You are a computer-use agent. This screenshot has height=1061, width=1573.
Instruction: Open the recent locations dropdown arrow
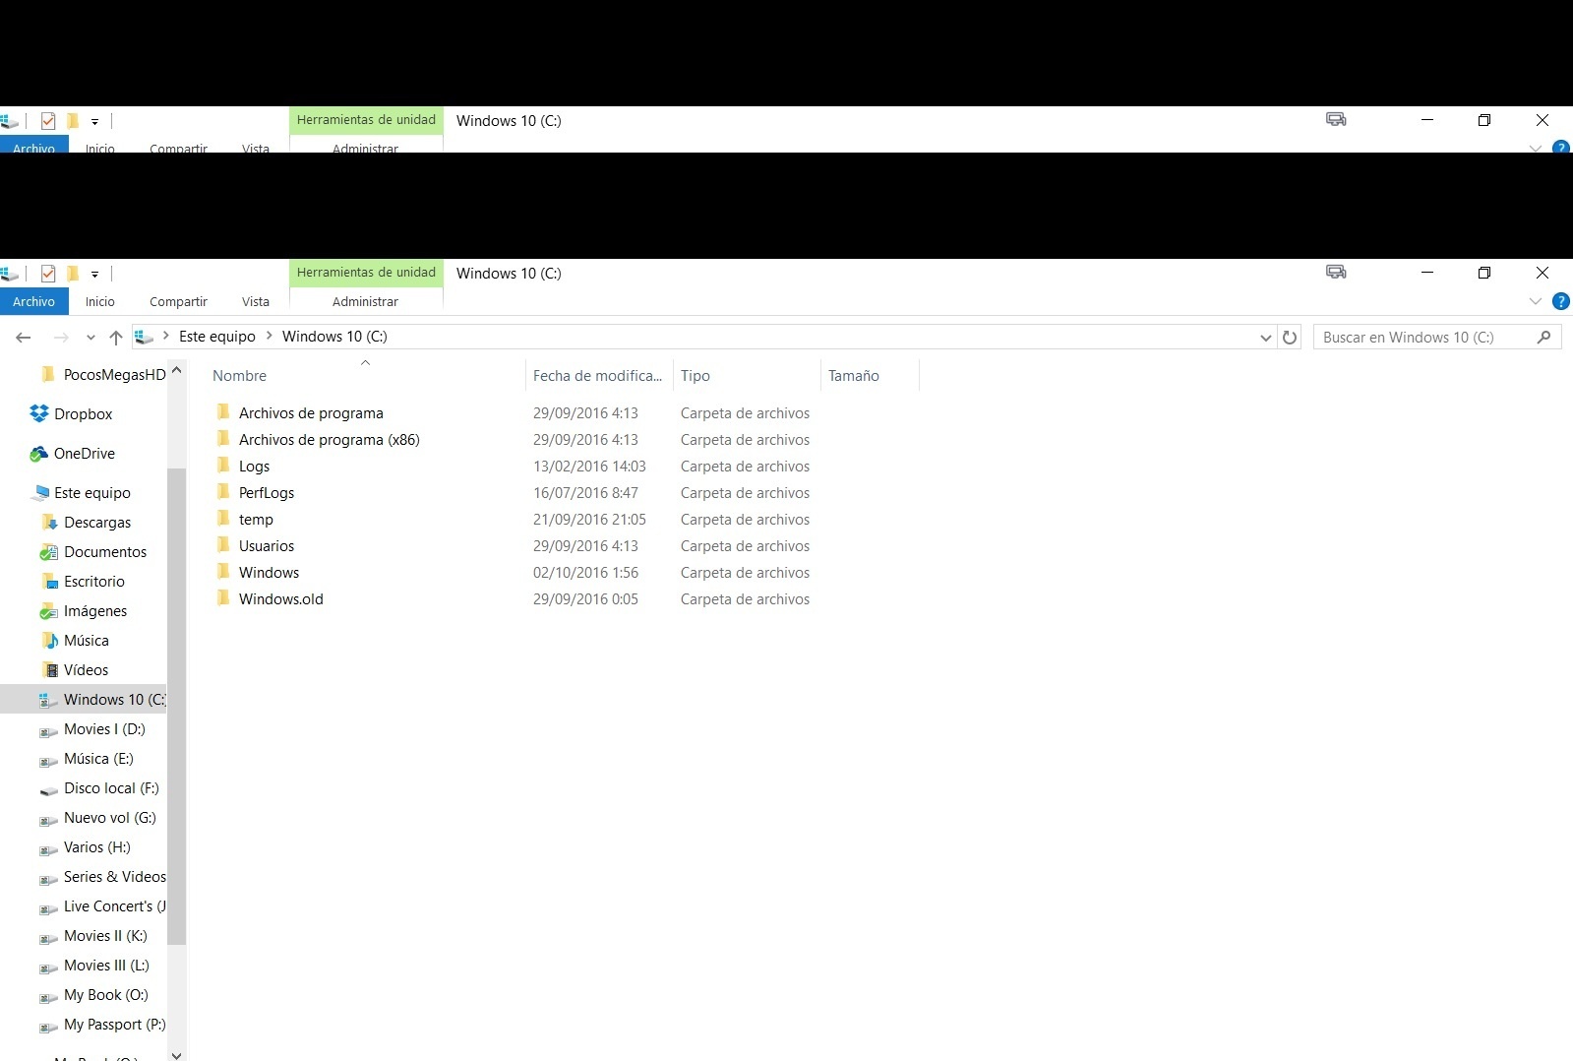pyautogui.click(x=91, y=337)
